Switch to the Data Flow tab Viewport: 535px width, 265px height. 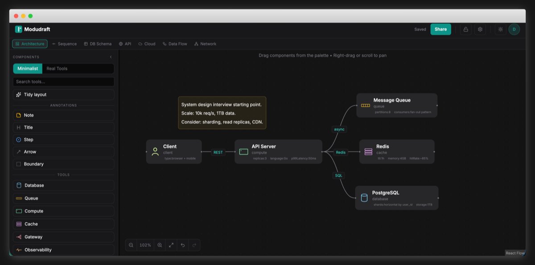click(175, 44)
